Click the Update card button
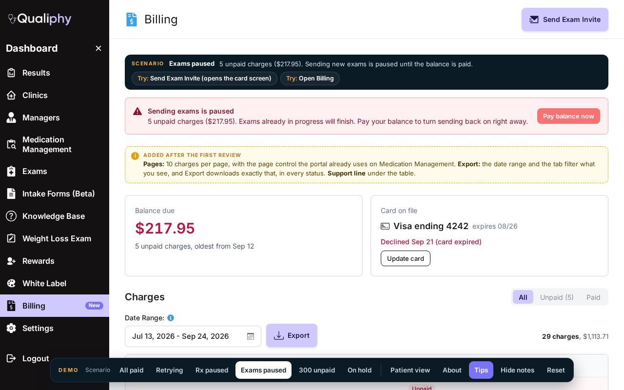Viewport: 624px width, 390px height. pos(406,258)
